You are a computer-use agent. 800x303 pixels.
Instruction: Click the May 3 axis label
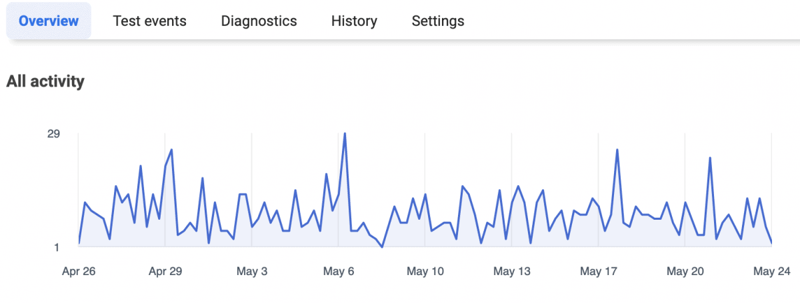[252, 271]
